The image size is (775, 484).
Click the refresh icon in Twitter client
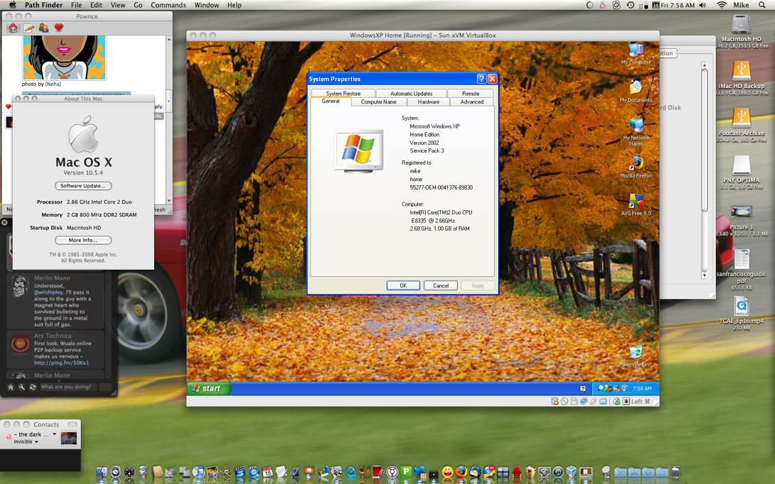pos(33,387)
